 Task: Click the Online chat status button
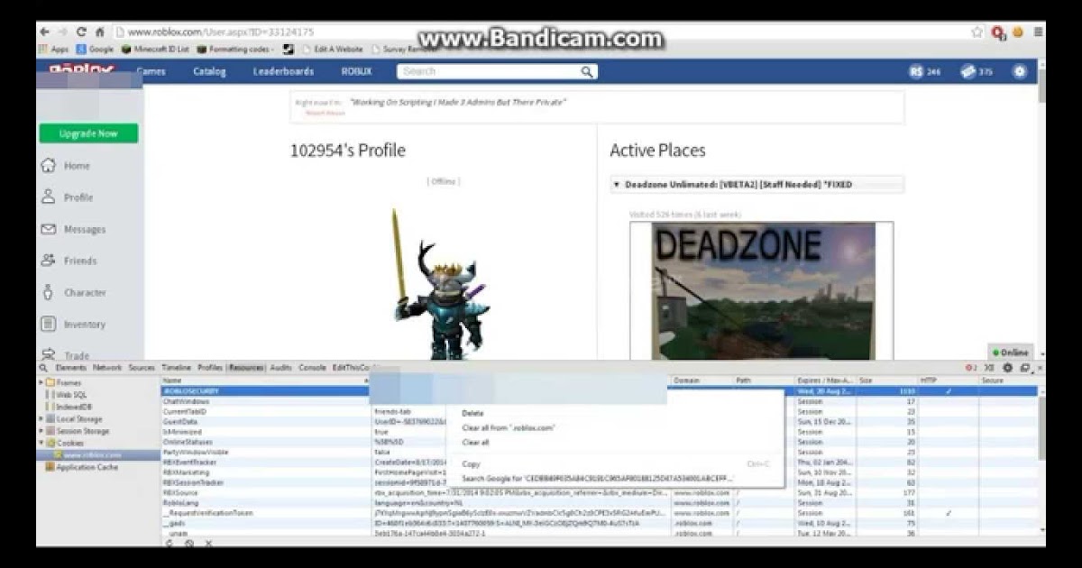(x=1010, y=353)
